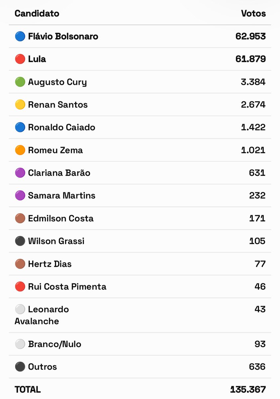Click the TOTAL 135.367 value
Screen dimensions: 280x399
point(248,389)
